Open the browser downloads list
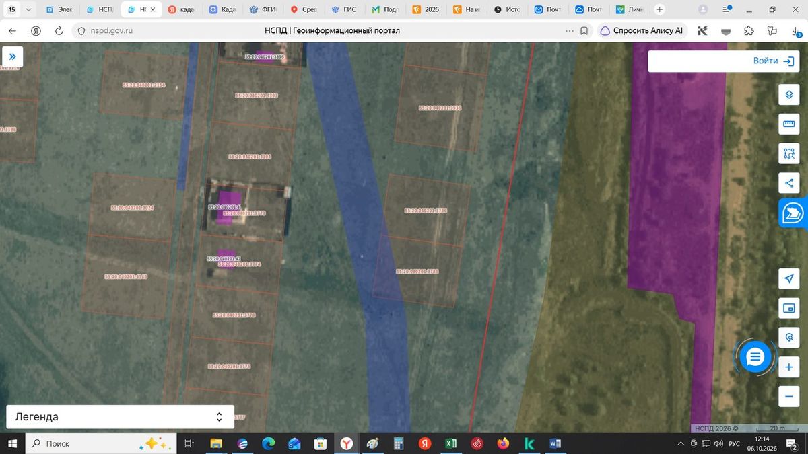Image resolution: width=808 pixels, height=454 pixels. click(x=795, y=30)
